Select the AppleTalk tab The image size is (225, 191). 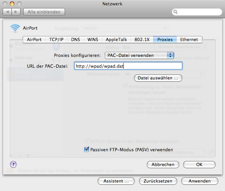click(x=116, y=39)
